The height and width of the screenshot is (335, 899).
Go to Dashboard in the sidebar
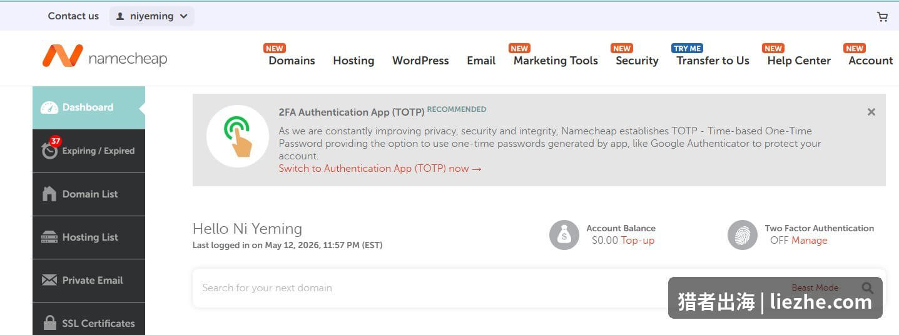pyautogui.click(x=89, y=107)
